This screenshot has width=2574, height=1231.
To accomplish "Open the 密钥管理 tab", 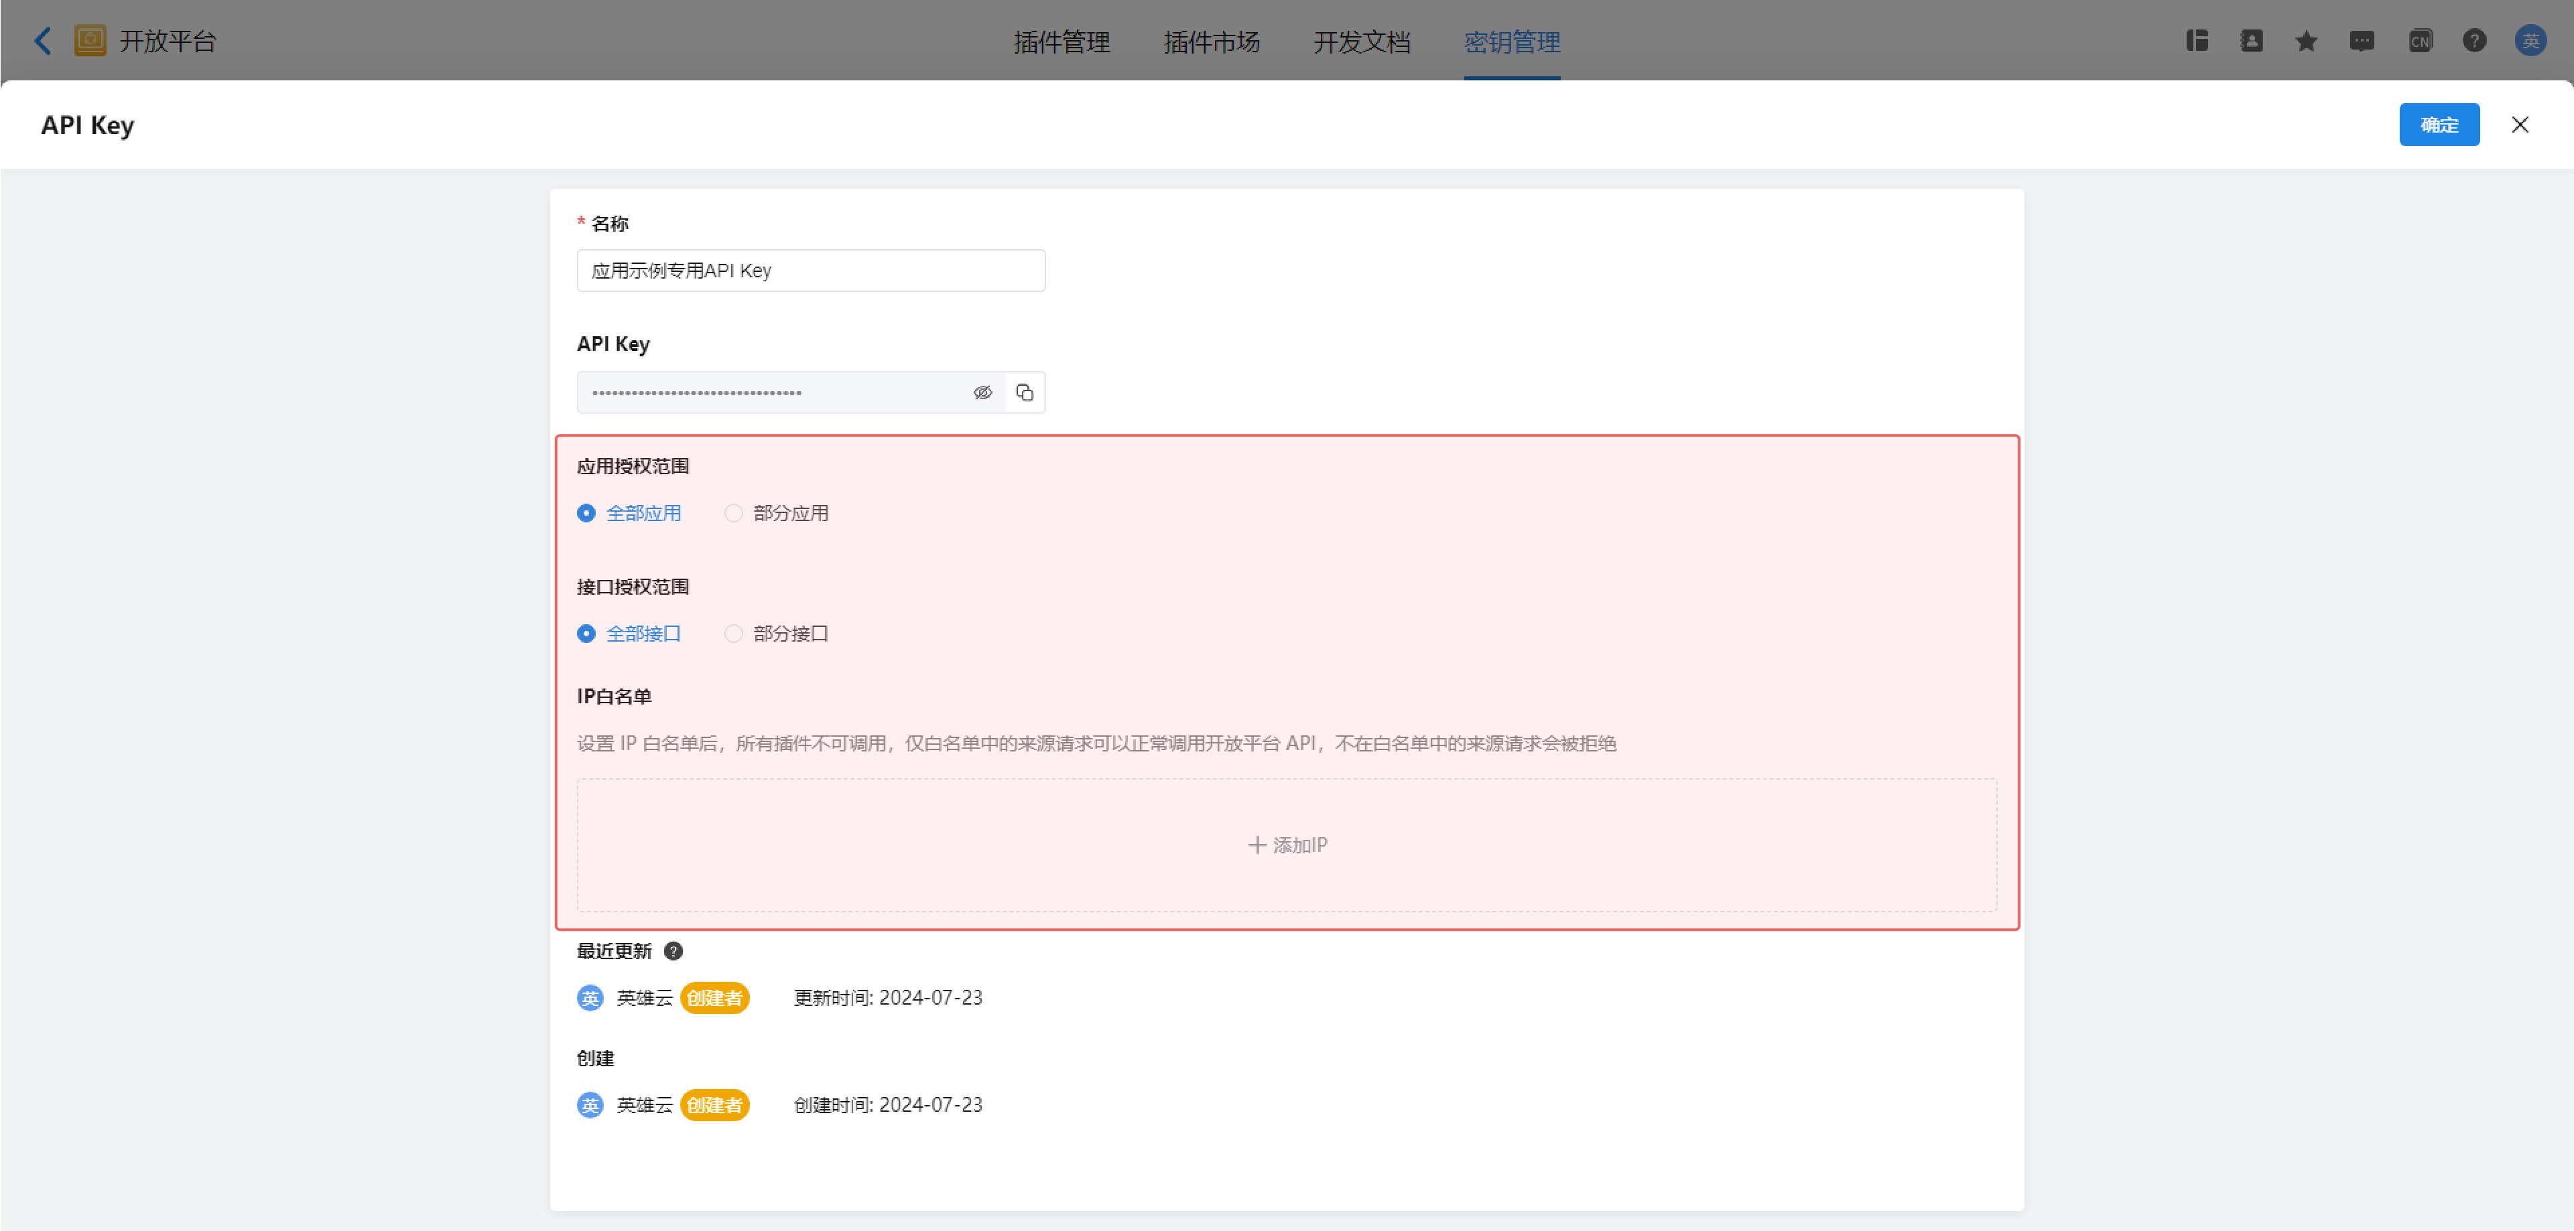I will 1512,42.
